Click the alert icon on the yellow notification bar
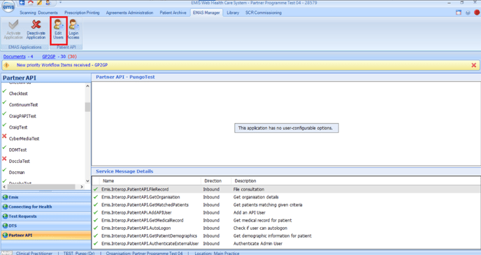This screenshot has width=481, height=255. tap(6, 65)
